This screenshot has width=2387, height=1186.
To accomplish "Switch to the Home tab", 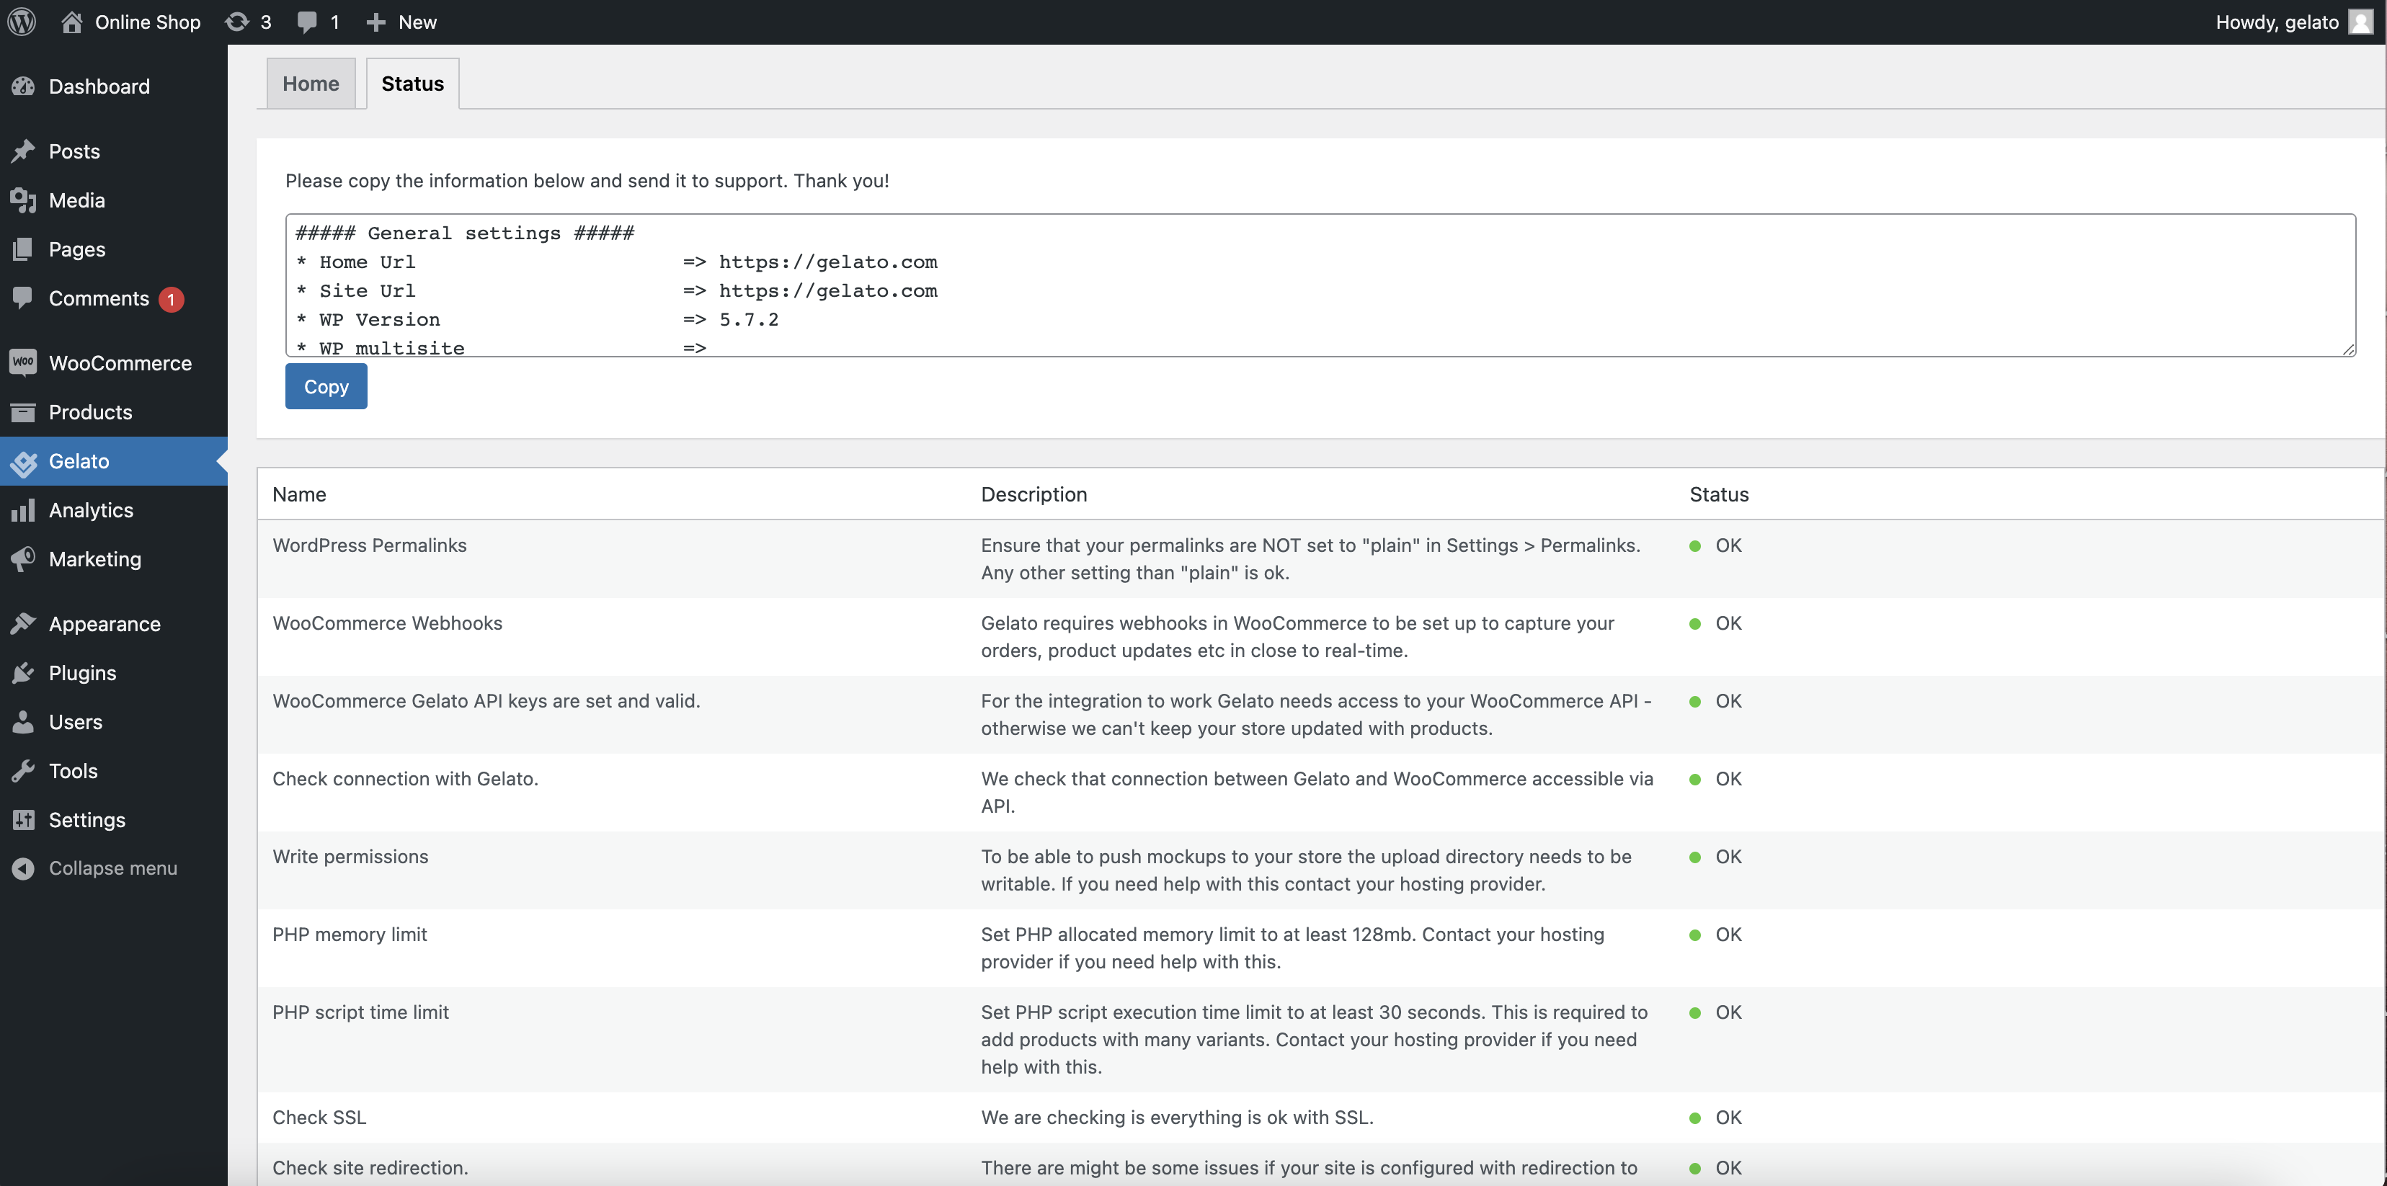I will pos(311,84).
